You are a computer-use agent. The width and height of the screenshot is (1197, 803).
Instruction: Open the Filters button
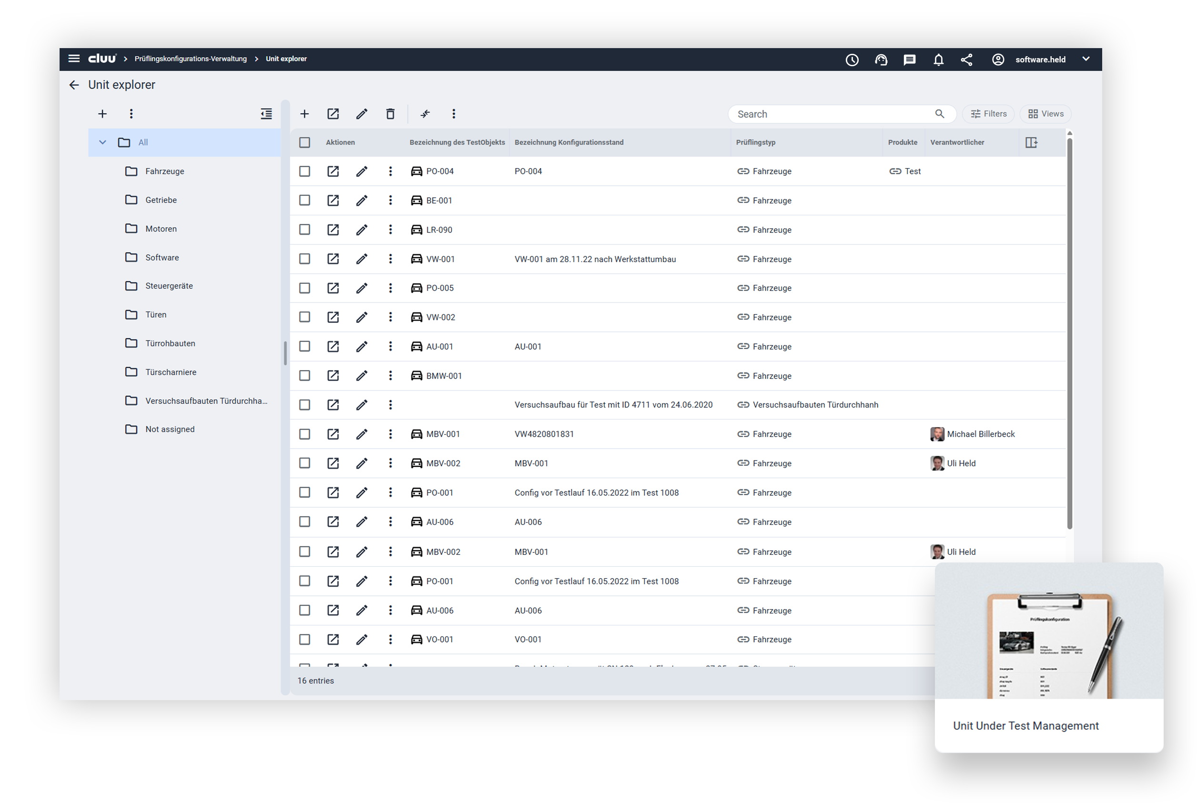point(988,114)
